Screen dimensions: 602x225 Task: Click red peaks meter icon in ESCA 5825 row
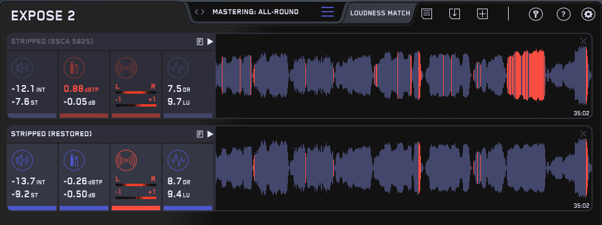tap(74, 68)
